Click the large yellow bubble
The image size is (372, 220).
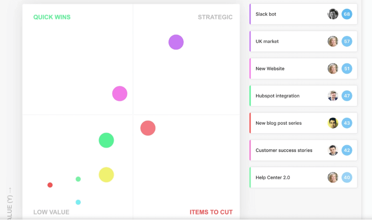pos(106,175)
